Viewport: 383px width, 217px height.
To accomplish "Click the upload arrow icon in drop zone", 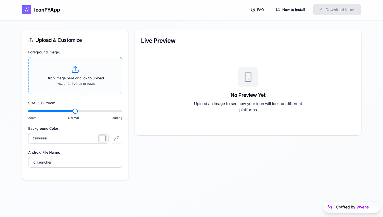I will pos(75,69).
